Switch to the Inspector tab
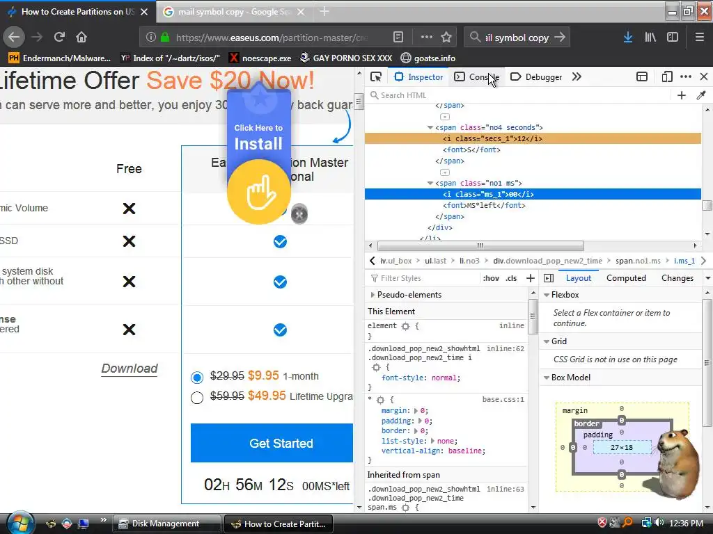 point(418,76)
